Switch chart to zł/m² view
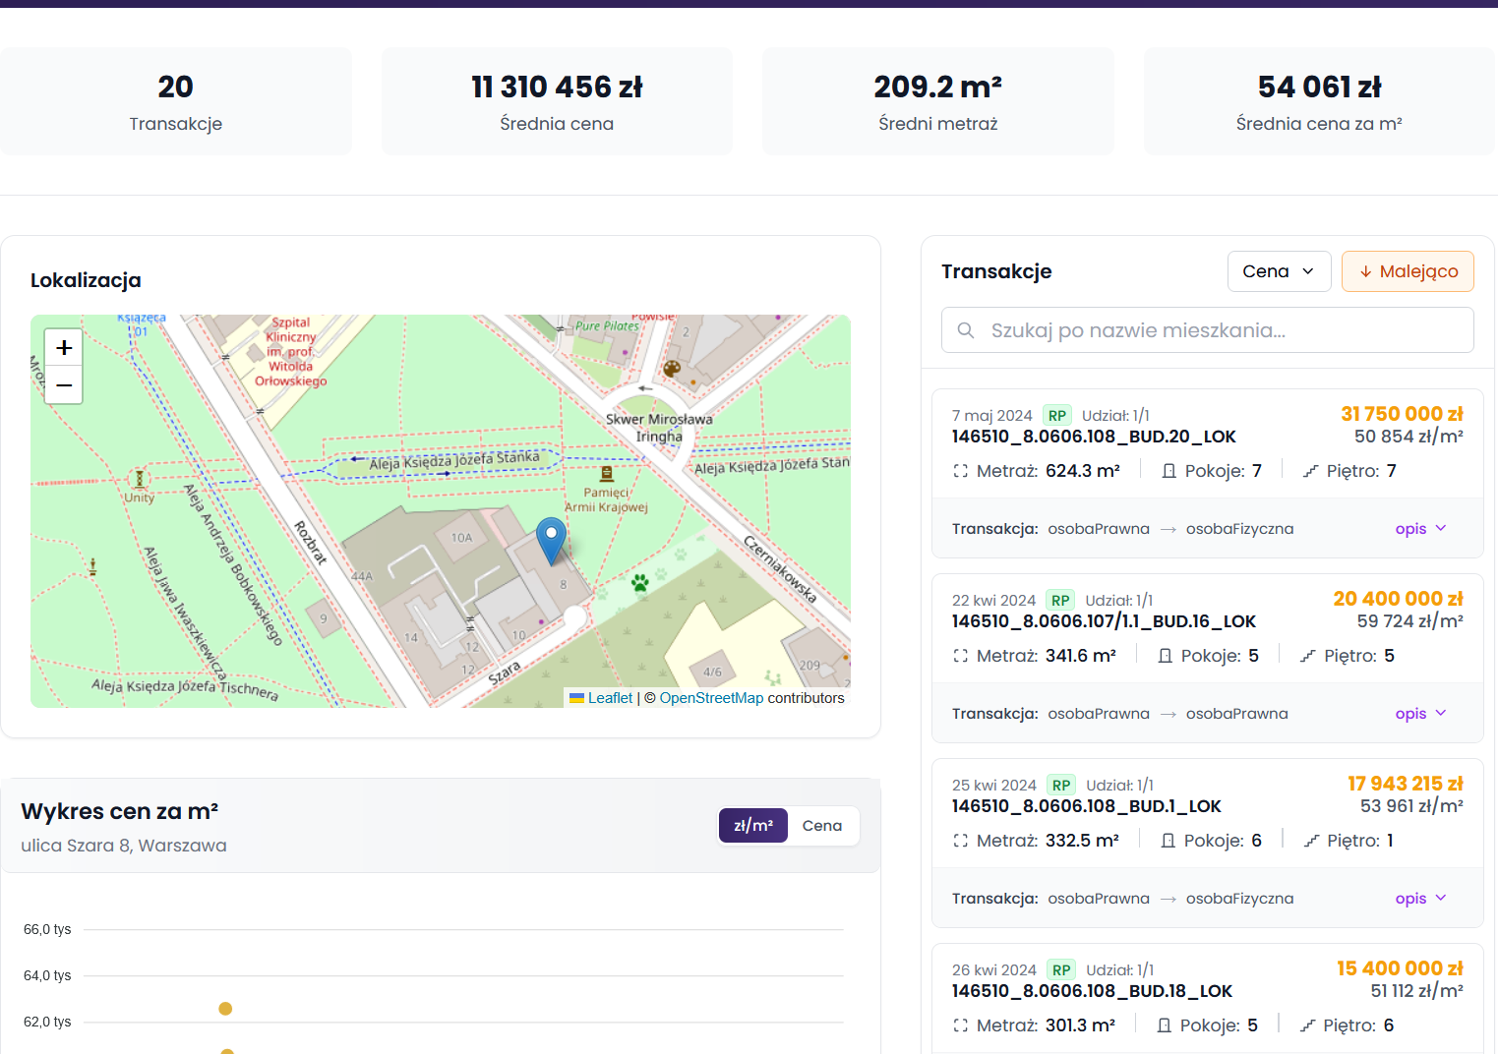Viewport: 1498px width, 1054px height. 753,826
